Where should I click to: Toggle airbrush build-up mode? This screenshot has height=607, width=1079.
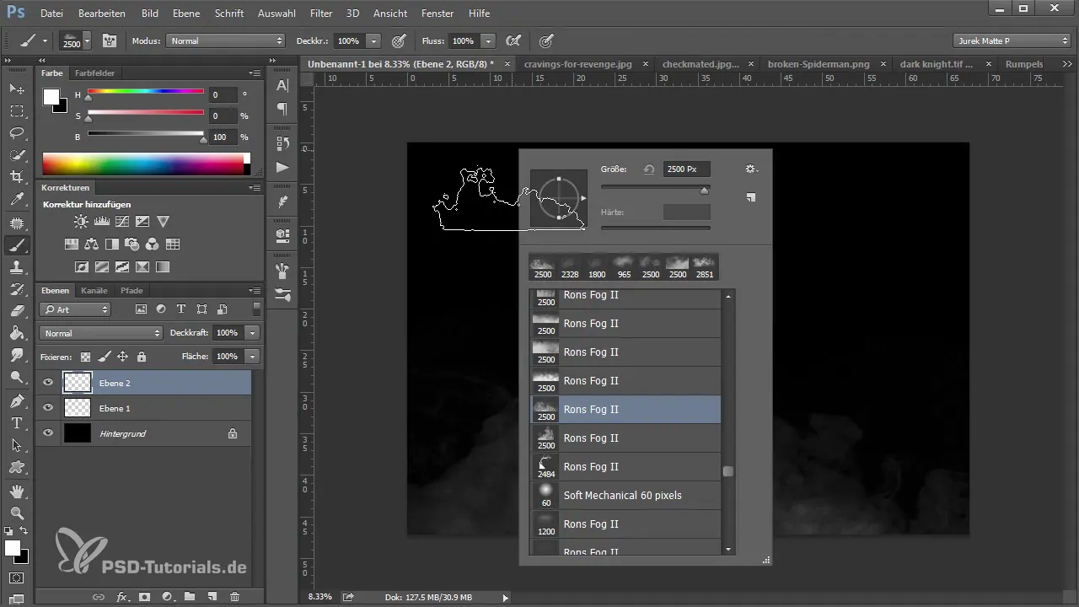(x=513, y=40)
